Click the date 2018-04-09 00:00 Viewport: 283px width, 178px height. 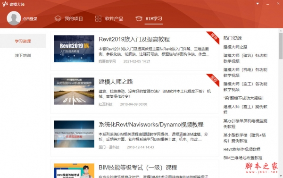pos(133,104)
